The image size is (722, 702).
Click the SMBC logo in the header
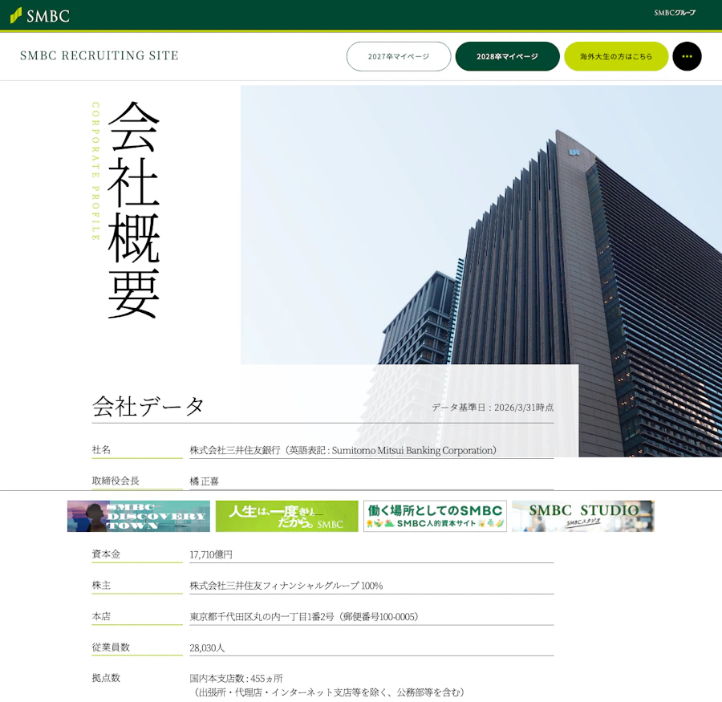39,16
